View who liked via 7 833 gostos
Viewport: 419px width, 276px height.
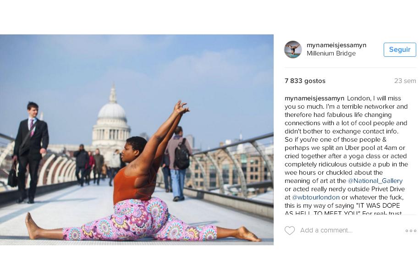pyautogui.click(x=305, y=81)
